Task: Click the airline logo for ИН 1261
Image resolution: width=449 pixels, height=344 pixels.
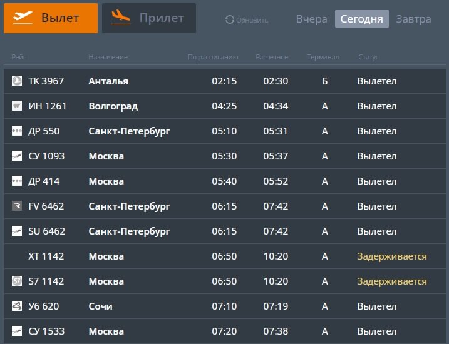Action: pos(17,106)
